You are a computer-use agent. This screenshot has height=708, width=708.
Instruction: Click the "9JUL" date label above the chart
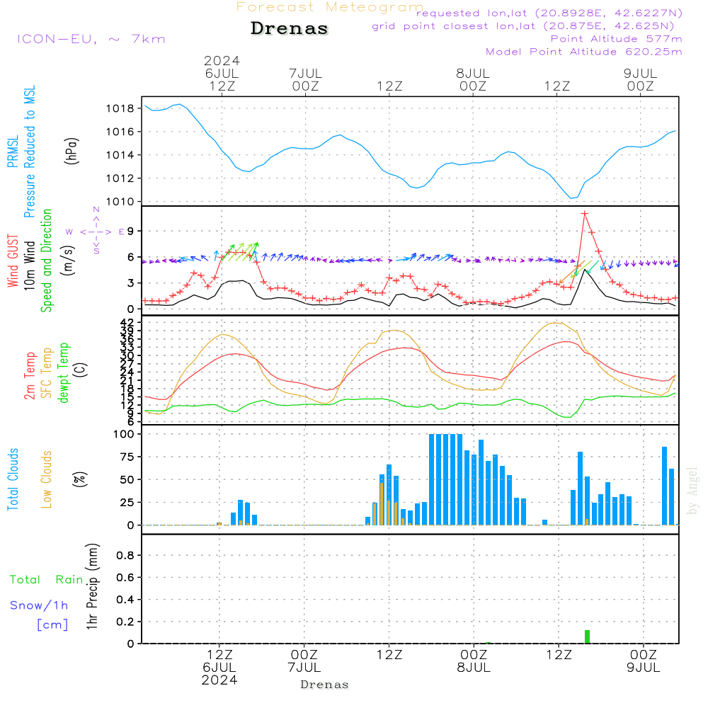point(640,74)
